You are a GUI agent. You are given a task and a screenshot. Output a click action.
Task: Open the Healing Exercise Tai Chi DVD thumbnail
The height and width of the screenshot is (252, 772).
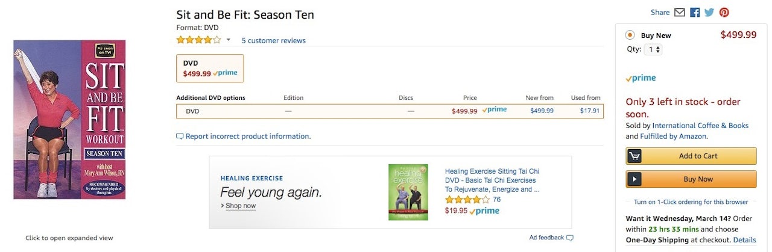(408, 192)
